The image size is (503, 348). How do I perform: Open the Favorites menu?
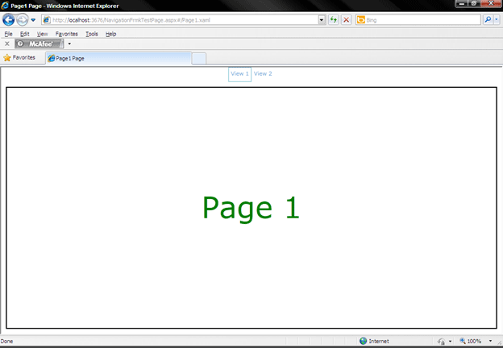66,34
